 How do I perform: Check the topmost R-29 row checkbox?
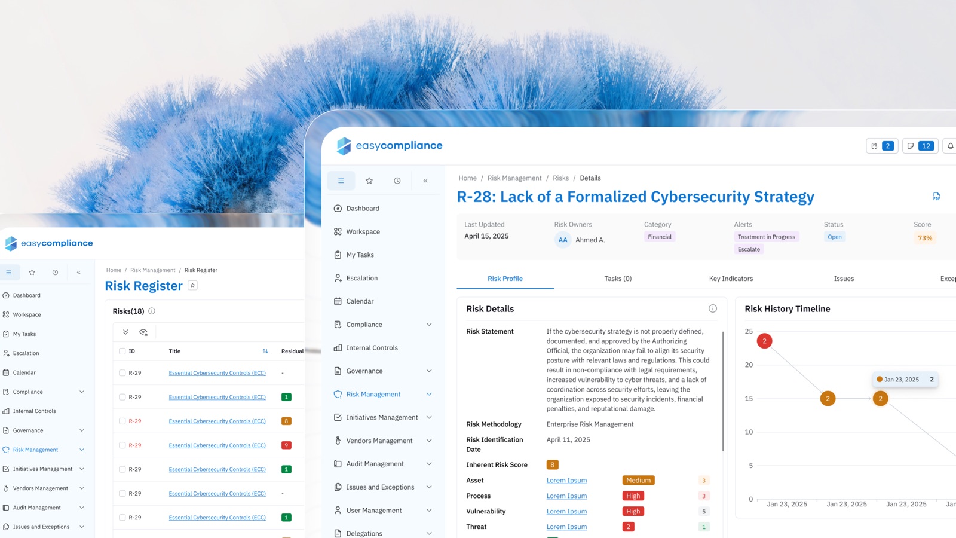[x=122, y=373]
